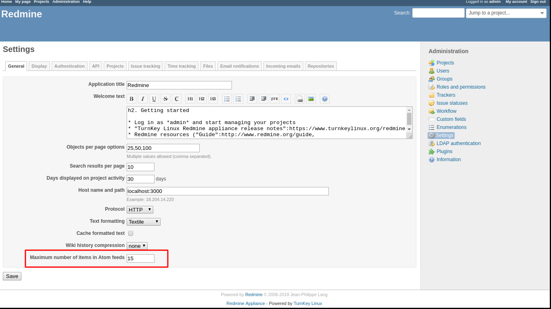Insert an unordered bullet list

pyautogui.click(x=227, y=98)
